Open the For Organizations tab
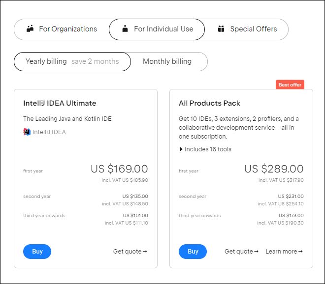Screen dimensions: 325x284 (62, 29)
